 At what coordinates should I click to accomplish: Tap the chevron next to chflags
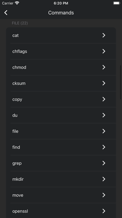tap(104, 51)
